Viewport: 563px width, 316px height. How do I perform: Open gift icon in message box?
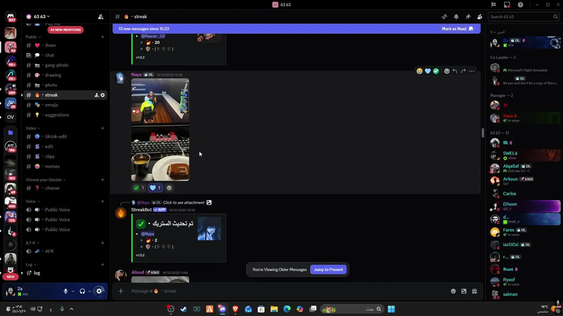pos(474,291)
